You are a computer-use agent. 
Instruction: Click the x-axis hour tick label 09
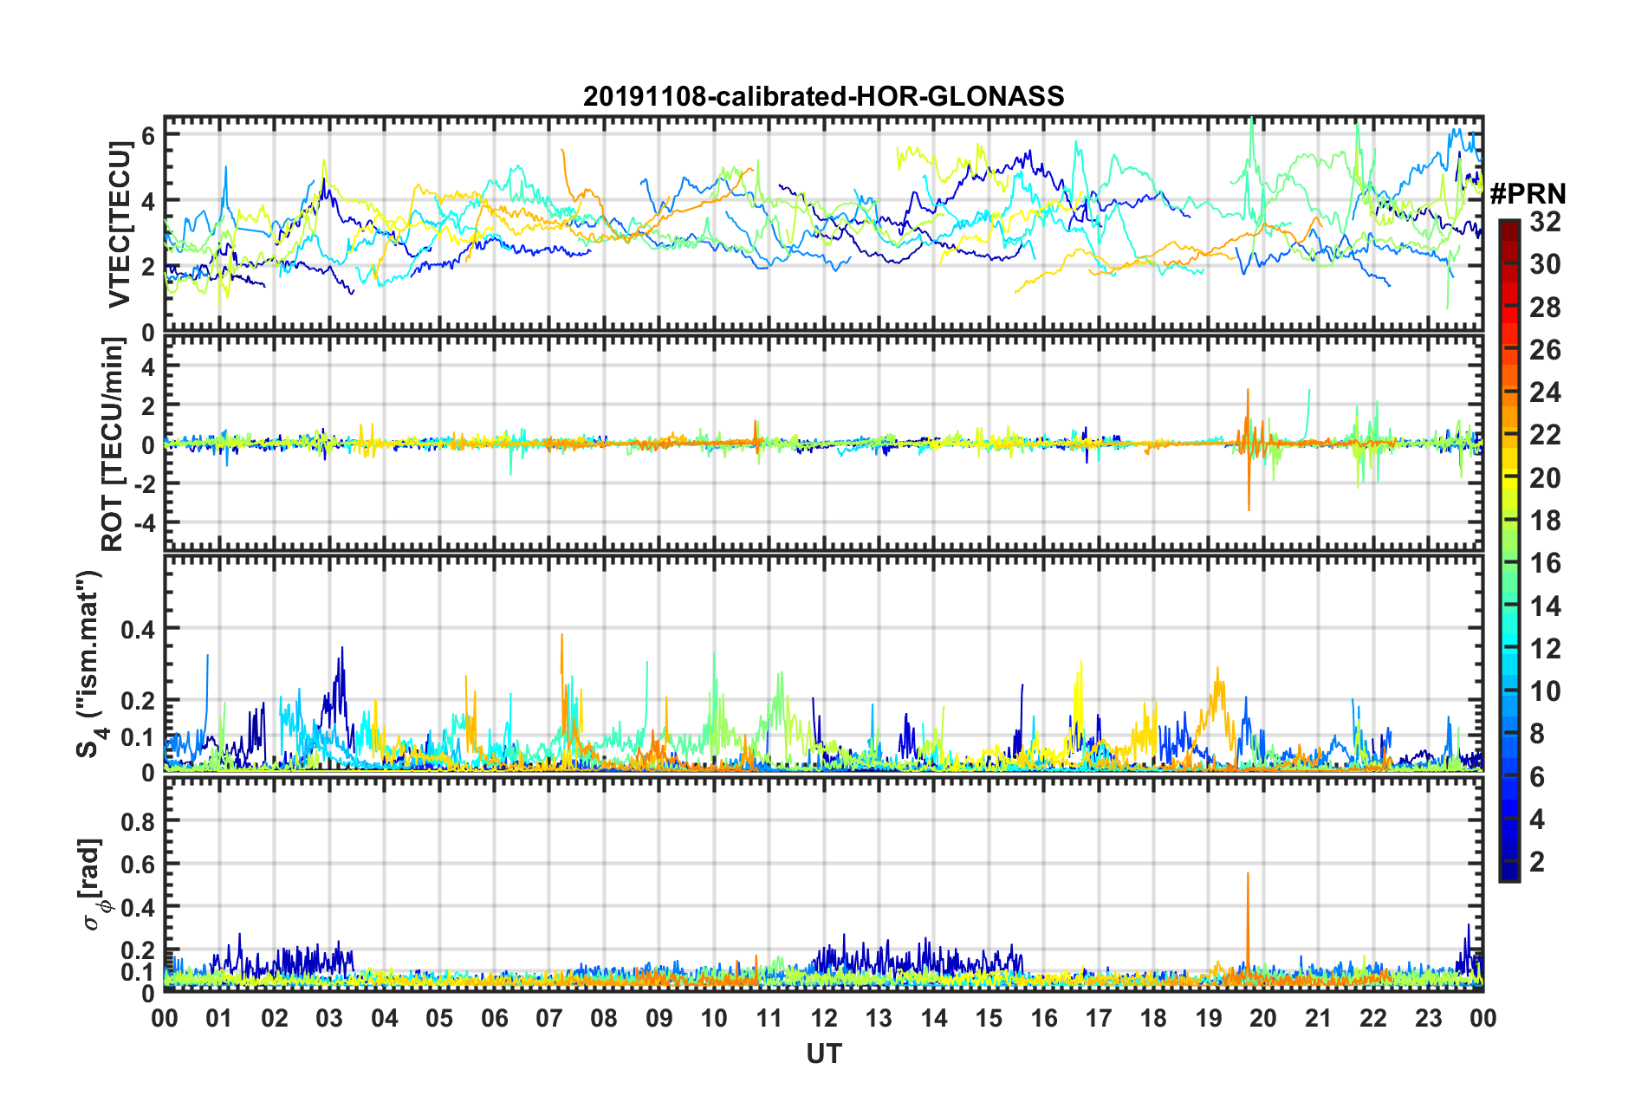659,1018
